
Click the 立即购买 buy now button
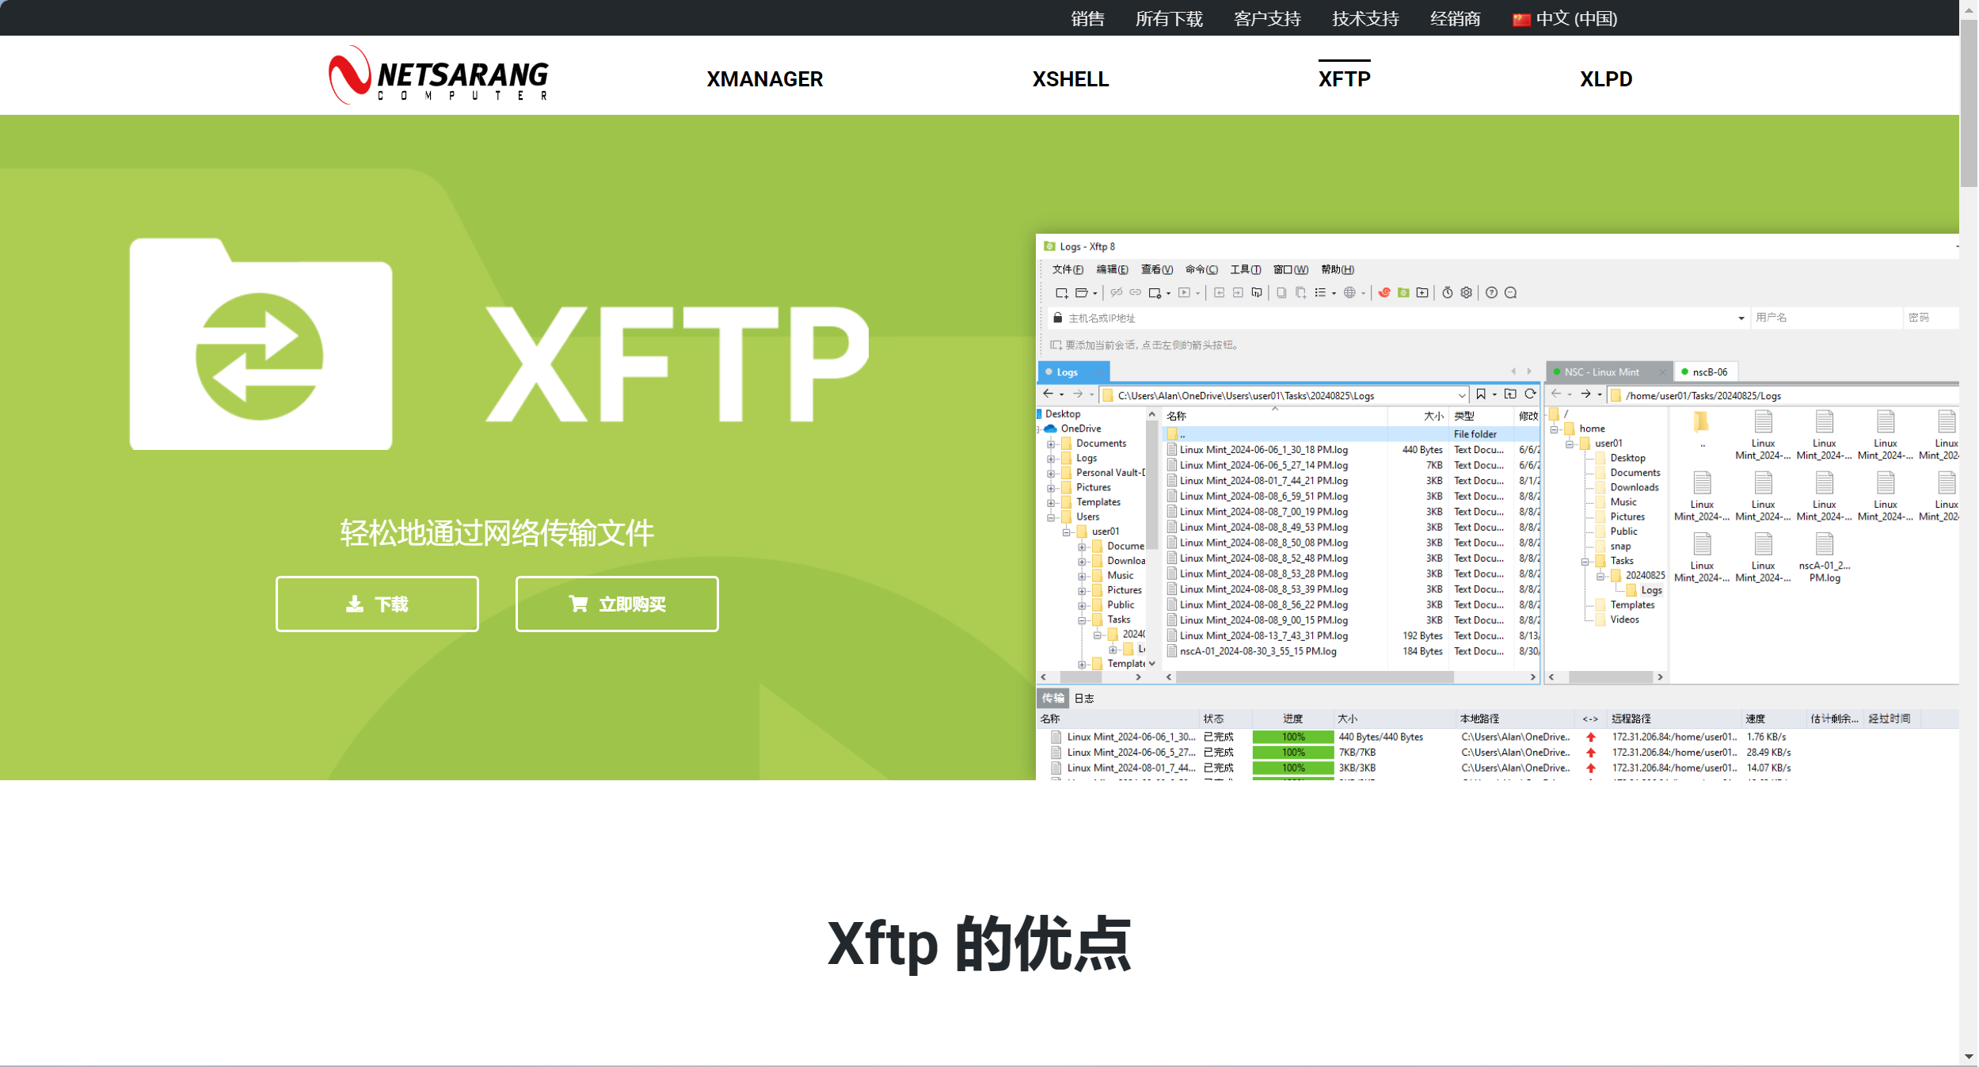coord(617,604)
